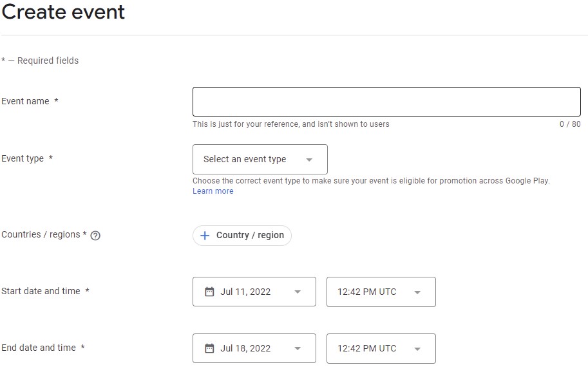
Task: Open the calendar icon for the start date
Action: (x=209, y=291)
